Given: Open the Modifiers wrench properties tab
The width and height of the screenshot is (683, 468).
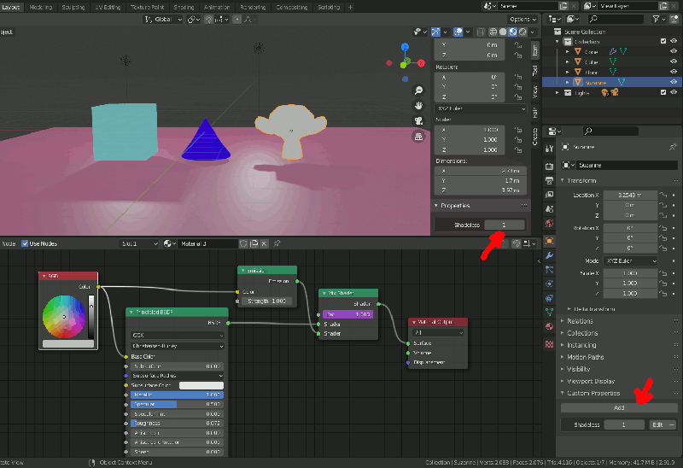Looking at the screenshot, I should [549, 255].
